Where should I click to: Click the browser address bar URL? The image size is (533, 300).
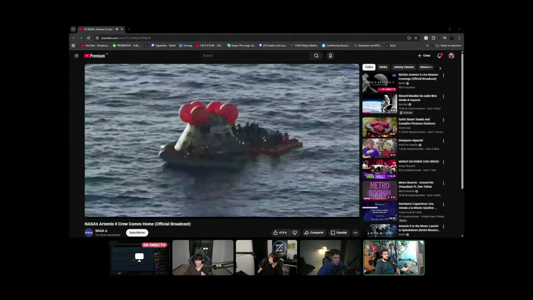pos(126,38)
